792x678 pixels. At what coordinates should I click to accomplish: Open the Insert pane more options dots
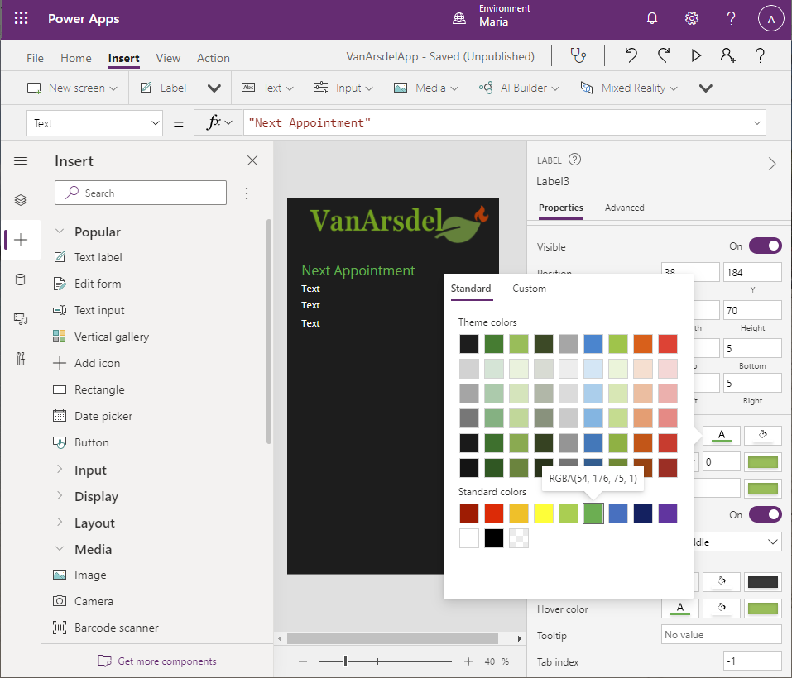(x=247, y=193)
